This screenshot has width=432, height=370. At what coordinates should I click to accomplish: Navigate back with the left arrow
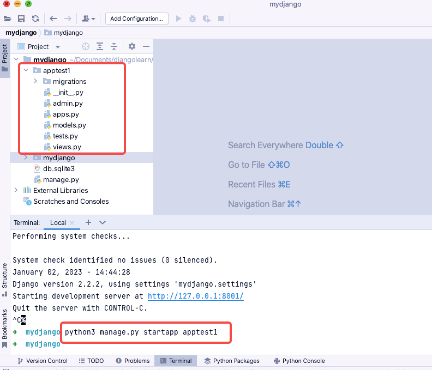tap(53, 19)
